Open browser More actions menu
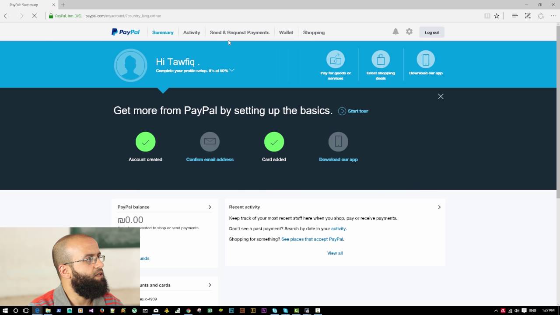 pyautogui.click(x=553, y=16)
